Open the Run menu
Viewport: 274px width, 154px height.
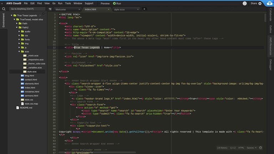coord(60,3)
